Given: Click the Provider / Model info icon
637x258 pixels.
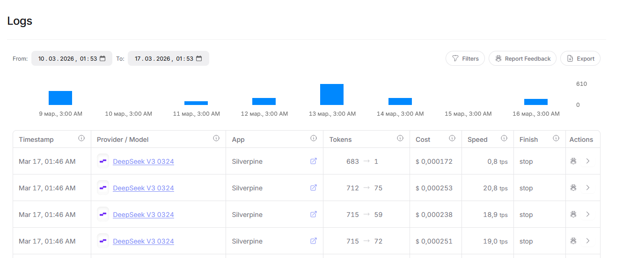Looking at the screenshot, I should [216, 139].
